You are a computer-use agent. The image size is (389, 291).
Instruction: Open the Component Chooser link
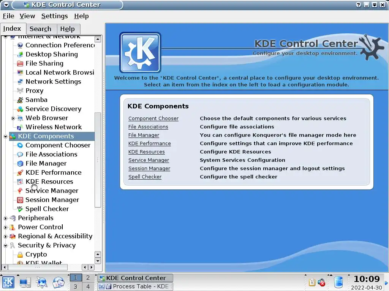[x=153, y=119]
